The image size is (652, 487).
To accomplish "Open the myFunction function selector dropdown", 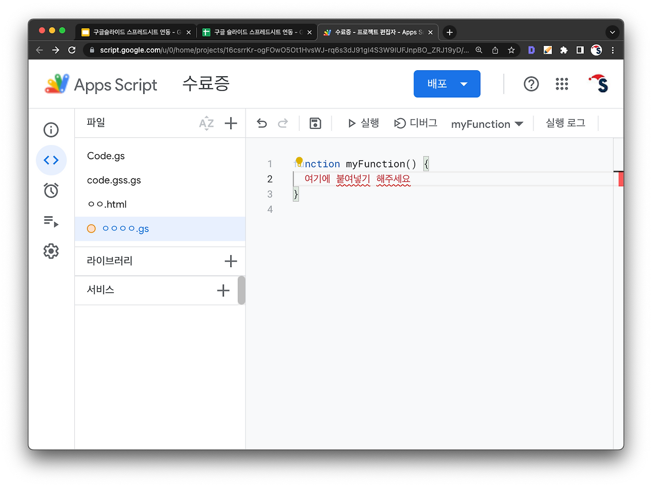I will (487, 124).
